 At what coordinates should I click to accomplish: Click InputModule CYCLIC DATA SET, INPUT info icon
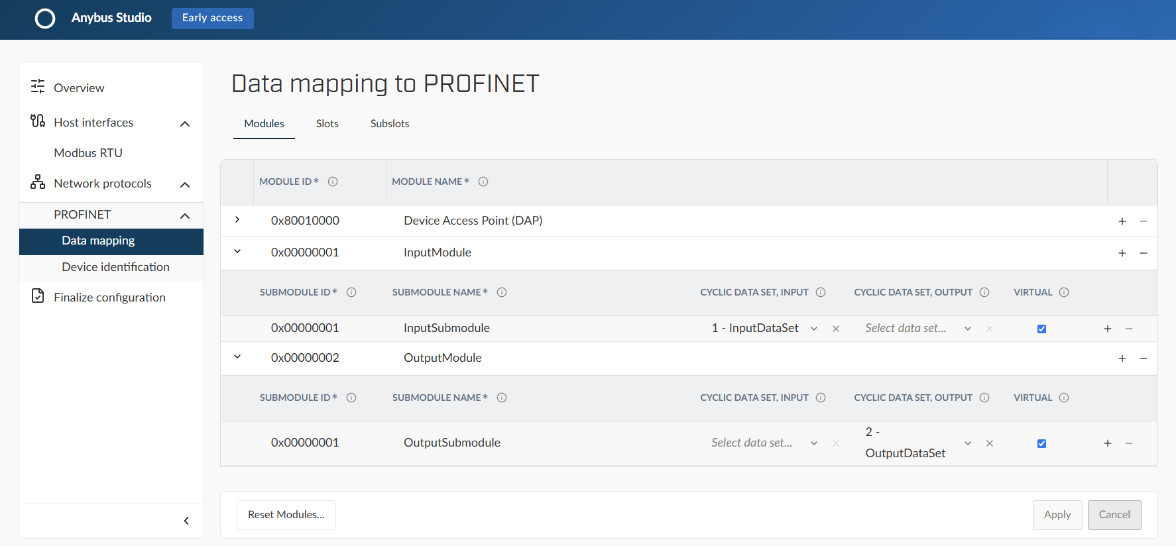[x=821, y=292]
